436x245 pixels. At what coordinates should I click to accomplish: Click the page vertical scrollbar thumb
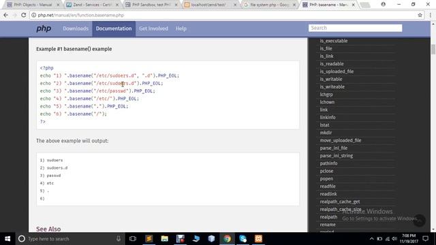coord(433,49)
